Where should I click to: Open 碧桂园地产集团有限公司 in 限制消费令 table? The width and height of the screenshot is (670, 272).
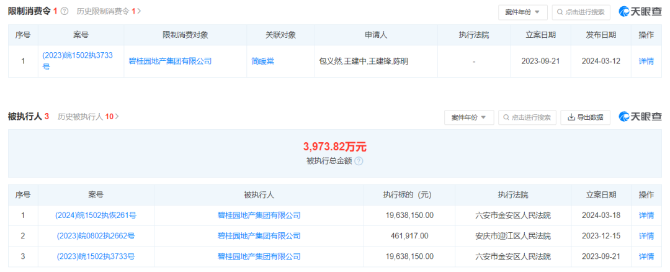[170, 61]
